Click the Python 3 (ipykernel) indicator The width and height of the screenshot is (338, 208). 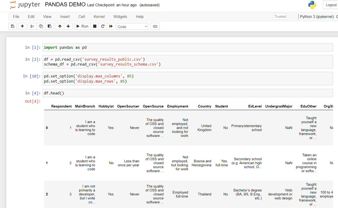[x=317, y=17]
